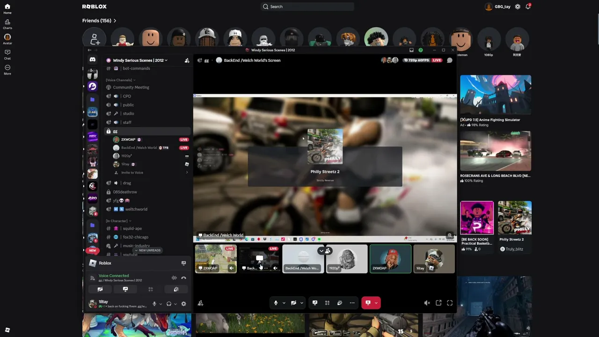Click share screen button in voice panel
The image size is (599, 337).
click(x=125, y=289)
